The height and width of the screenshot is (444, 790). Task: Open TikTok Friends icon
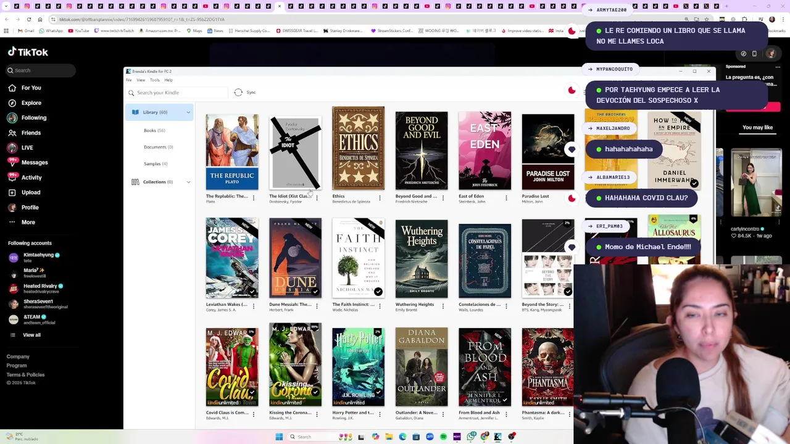pos(12,133)
